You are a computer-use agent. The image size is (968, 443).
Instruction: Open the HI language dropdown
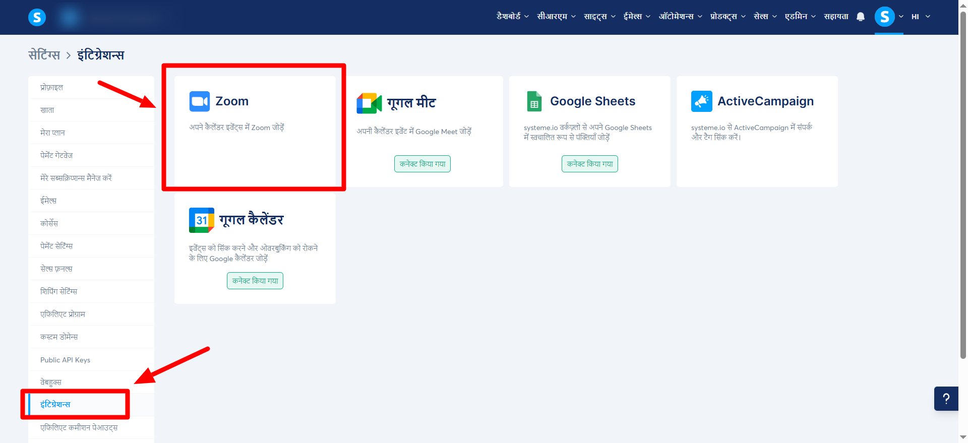(x=921, y=17)
